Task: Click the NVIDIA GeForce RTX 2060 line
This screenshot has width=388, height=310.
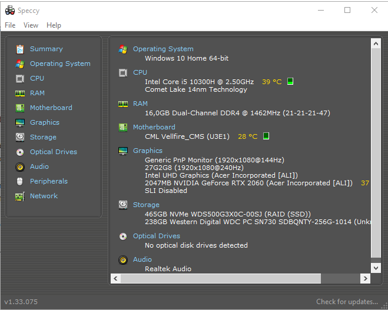Action: (x=248, y=183)
